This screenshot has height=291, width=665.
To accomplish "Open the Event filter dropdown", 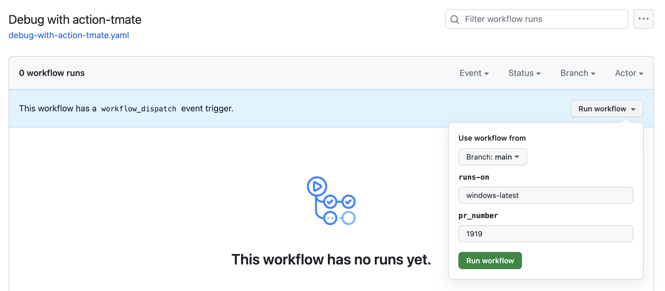I will pos(474,73).
